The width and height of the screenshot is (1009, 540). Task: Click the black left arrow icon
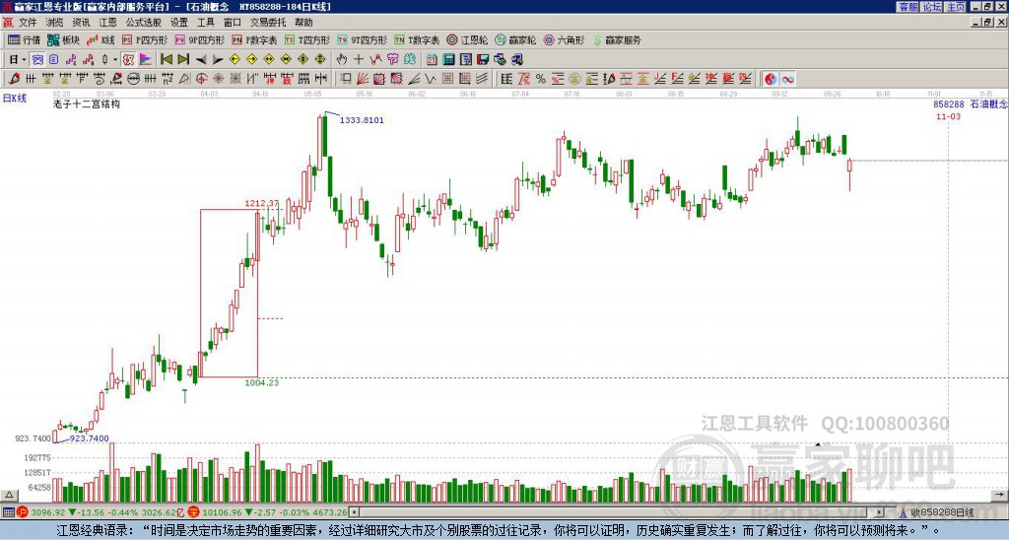tap(201, 59)
